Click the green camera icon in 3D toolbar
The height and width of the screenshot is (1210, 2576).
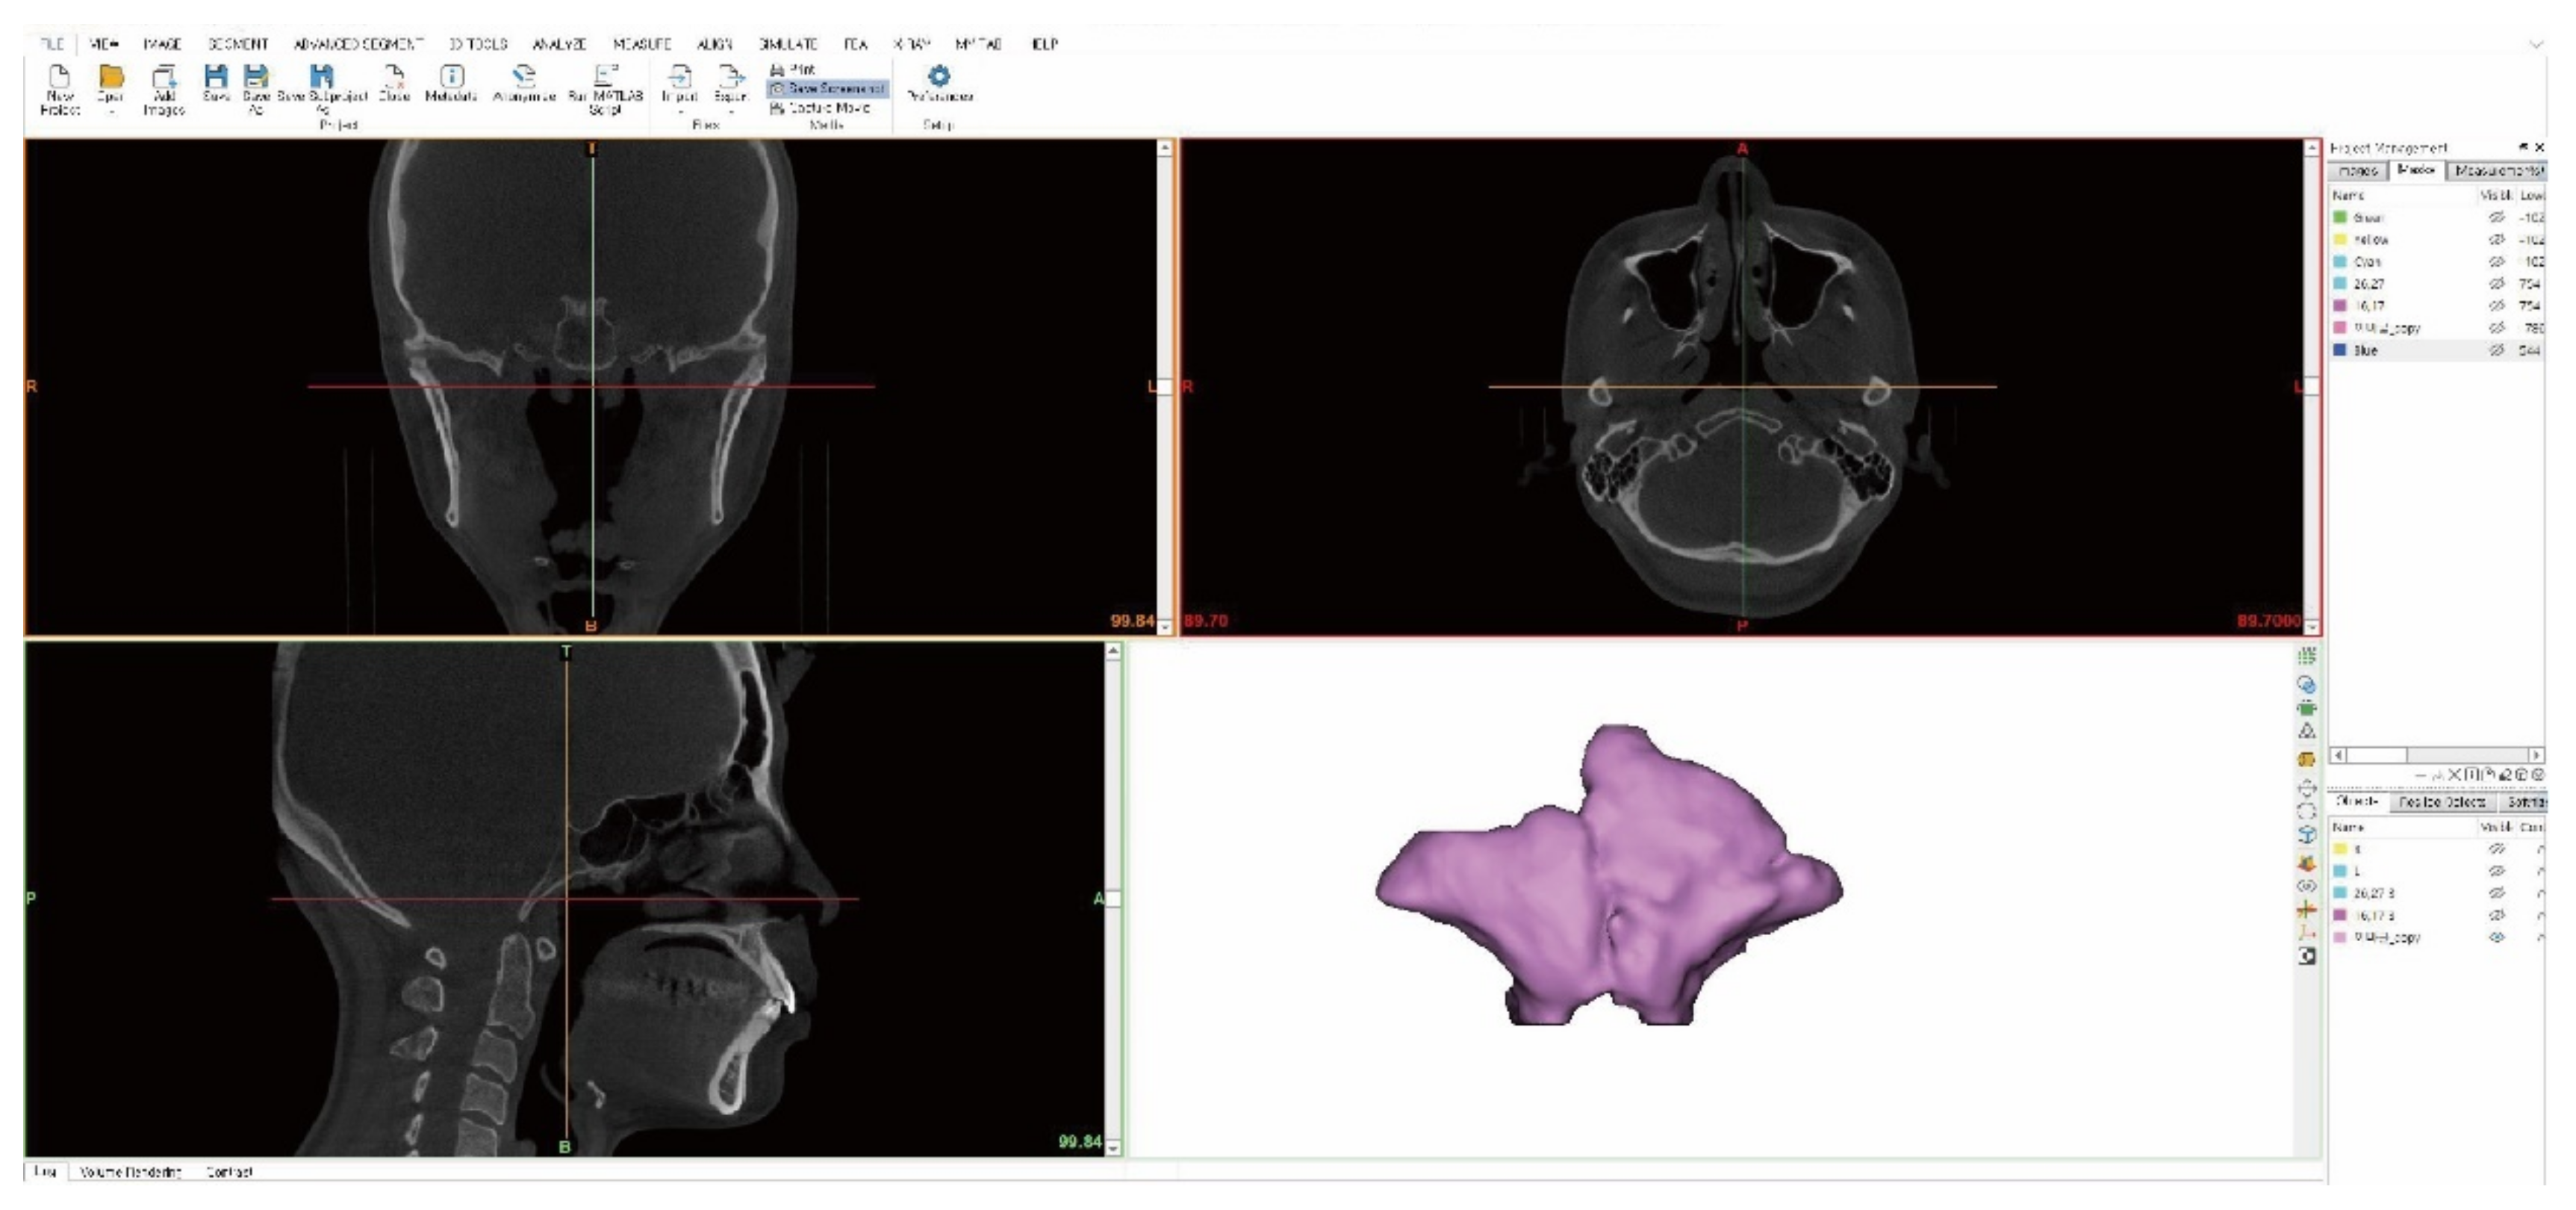[2306, 708]
